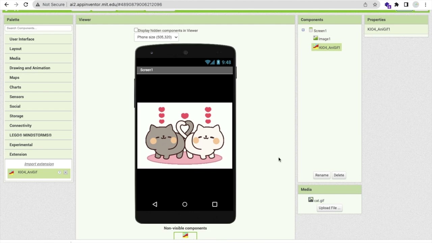
Task: Tap the phone recent apps square
Action: 215,204
